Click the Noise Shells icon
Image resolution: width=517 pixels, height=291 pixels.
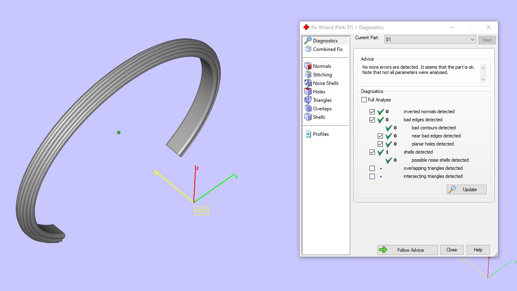click(x=308, y=83)
